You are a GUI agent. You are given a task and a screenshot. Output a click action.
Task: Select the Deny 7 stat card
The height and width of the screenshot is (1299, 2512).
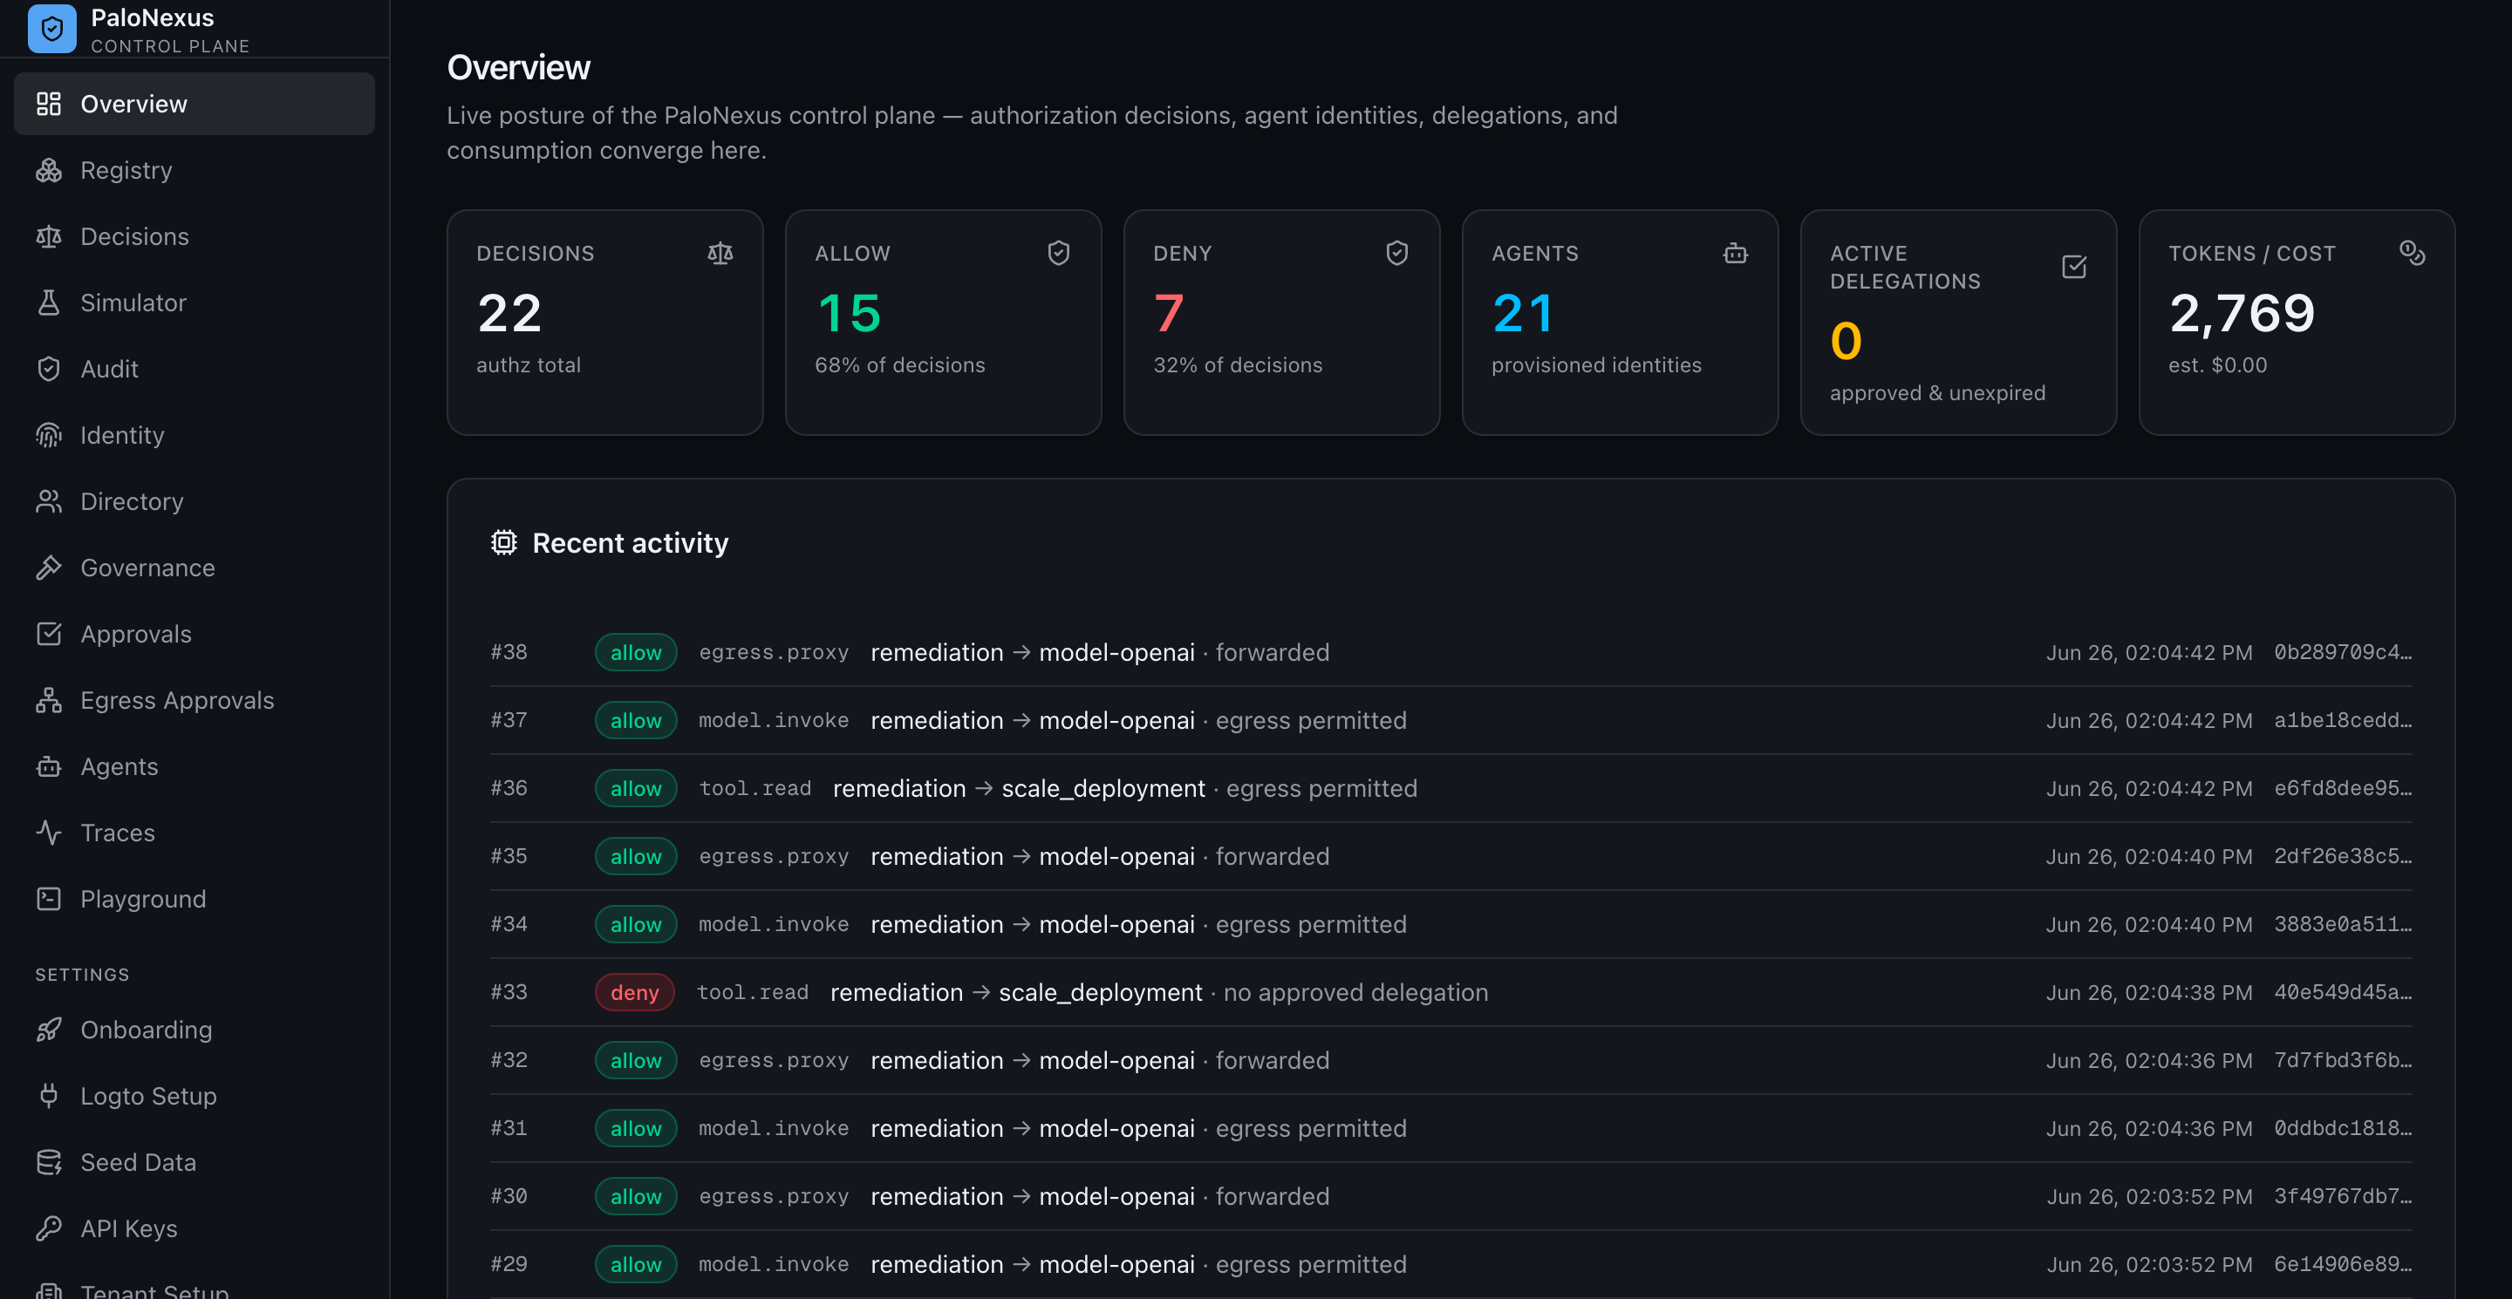[x=1281, y=322]
